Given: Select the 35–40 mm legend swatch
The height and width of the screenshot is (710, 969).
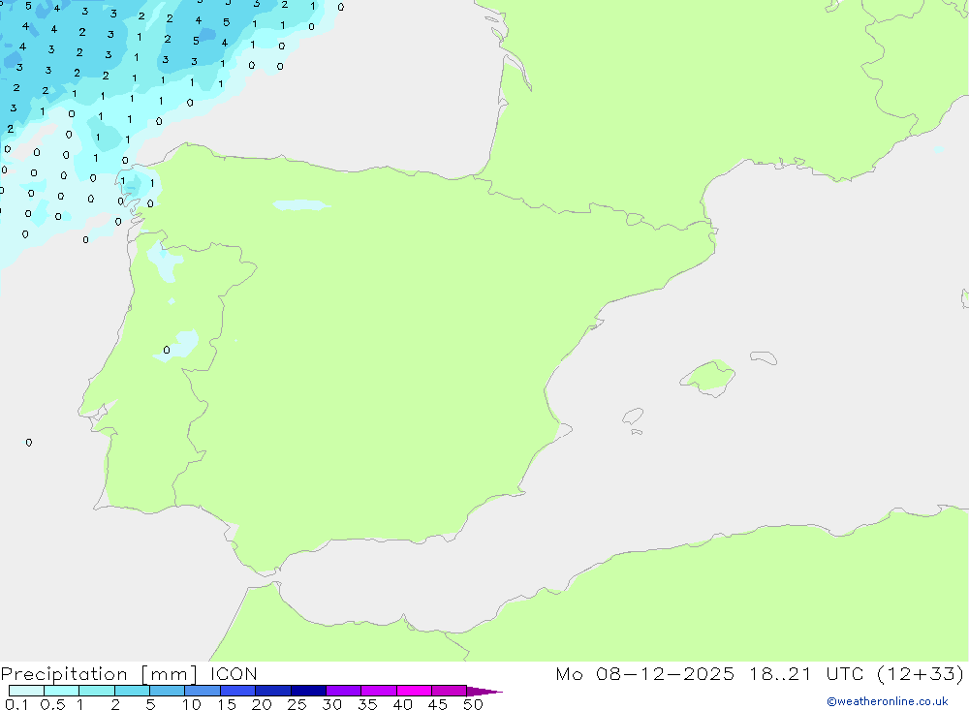Looking at the screenshot, I should 378,691.
